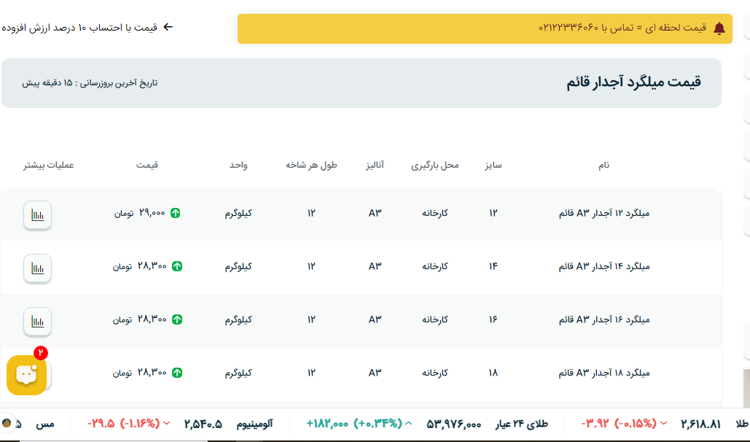
Task: Click the قیمت میلگرد آجدار قائم page heading
Action: tap(633, 82)
